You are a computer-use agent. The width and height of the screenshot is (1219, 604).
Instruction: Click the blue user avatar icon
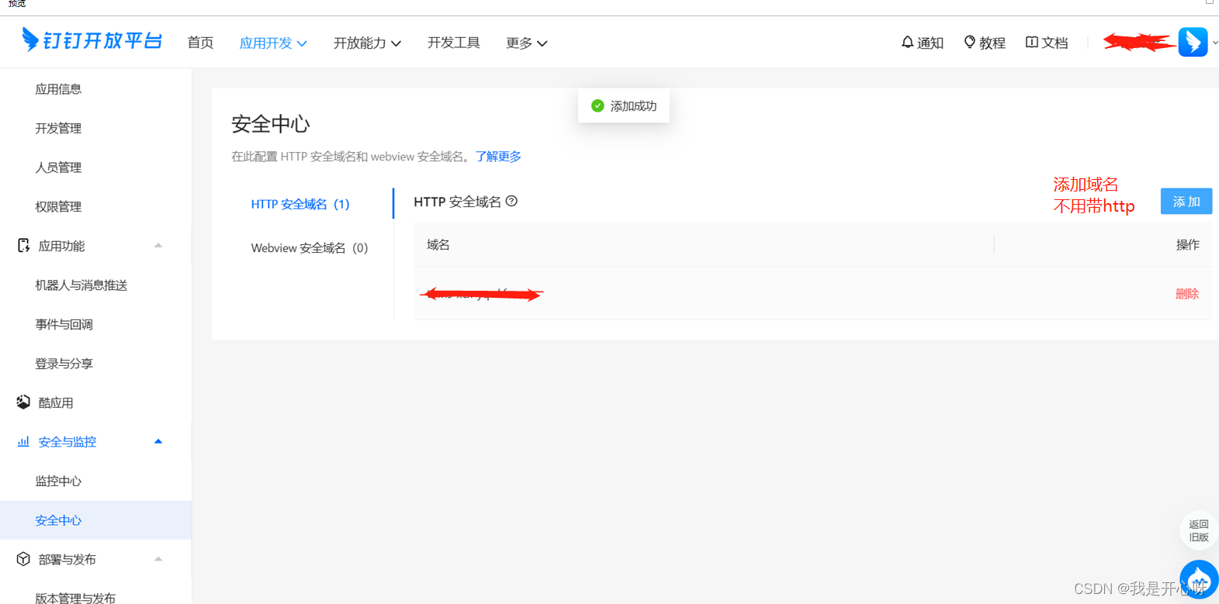tap(1193, 42)
